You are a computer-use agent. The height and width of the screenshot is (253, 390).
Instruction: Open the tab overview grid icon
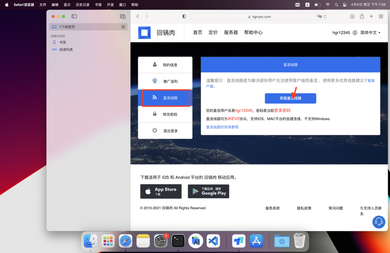[381, 16]
